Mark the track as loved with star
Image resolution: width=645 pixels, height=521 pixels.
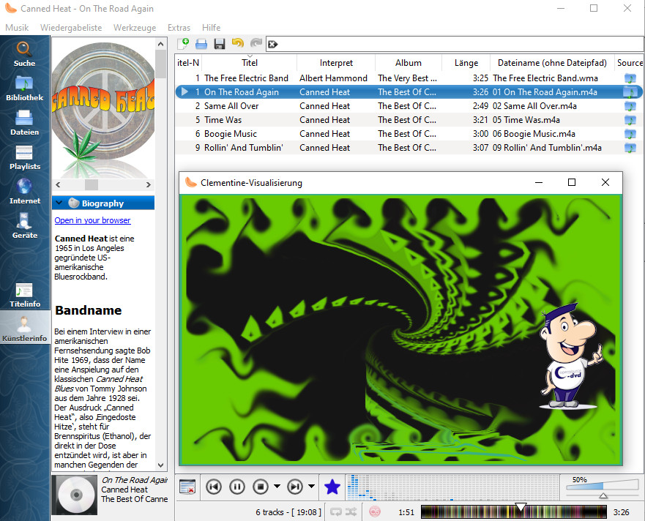pos(332,487)
